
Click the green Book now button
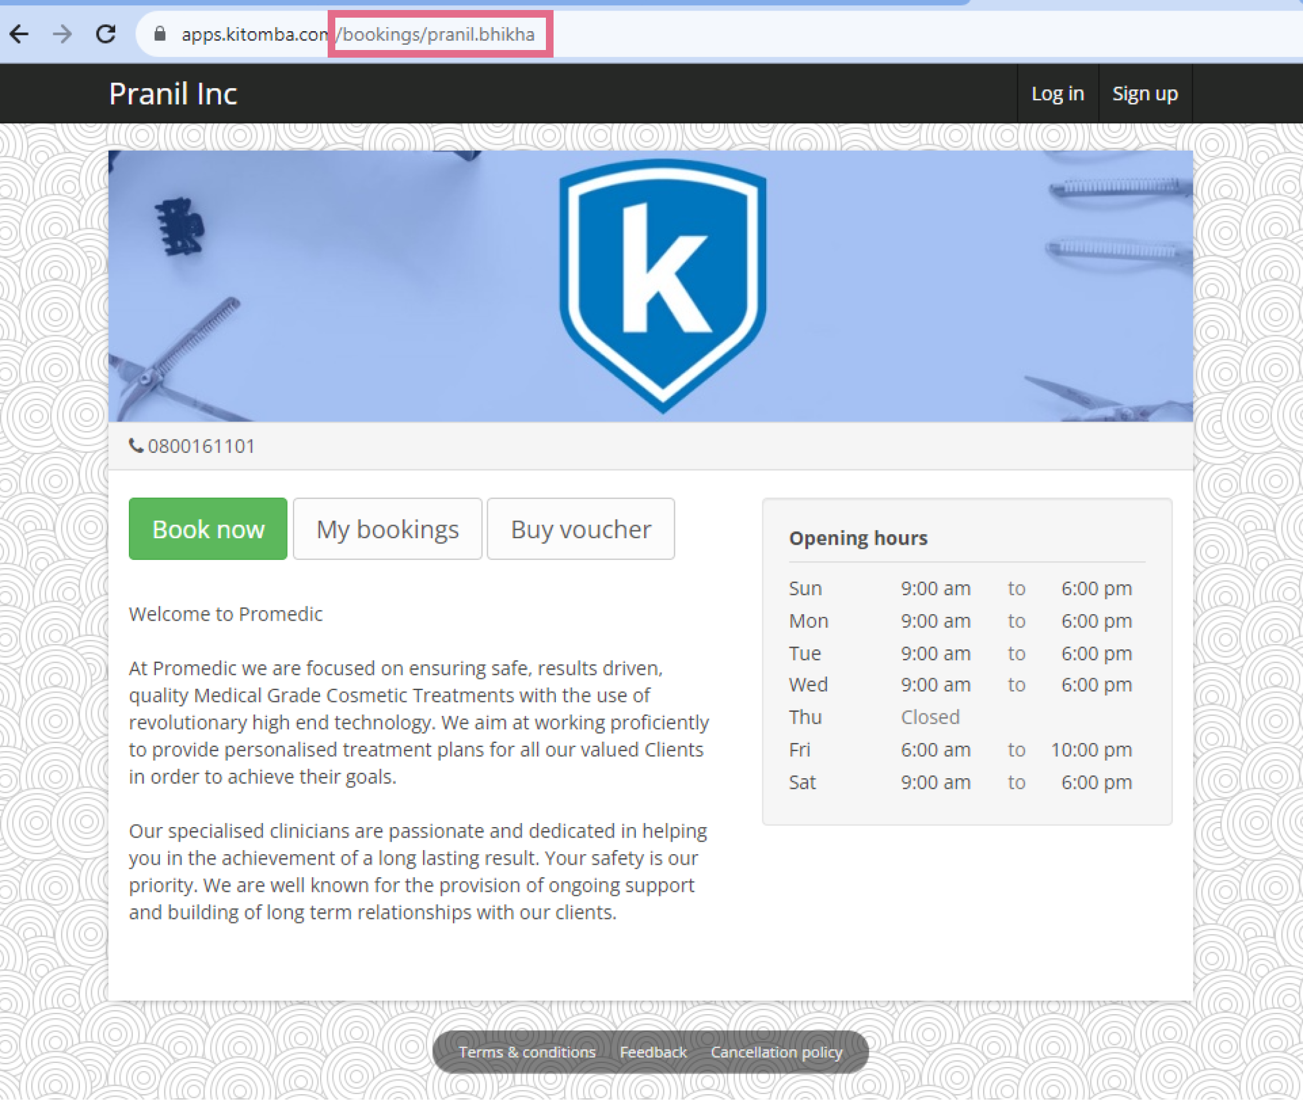(208, 529)
